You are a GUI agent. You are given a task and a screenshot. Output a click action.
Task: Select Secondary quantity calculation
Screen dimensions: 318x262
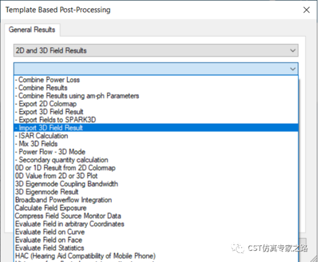coord(156,160)
